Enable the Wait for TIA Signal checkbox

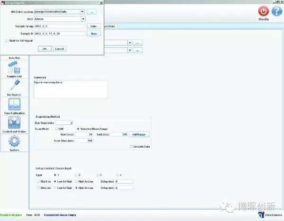[7, 41]
